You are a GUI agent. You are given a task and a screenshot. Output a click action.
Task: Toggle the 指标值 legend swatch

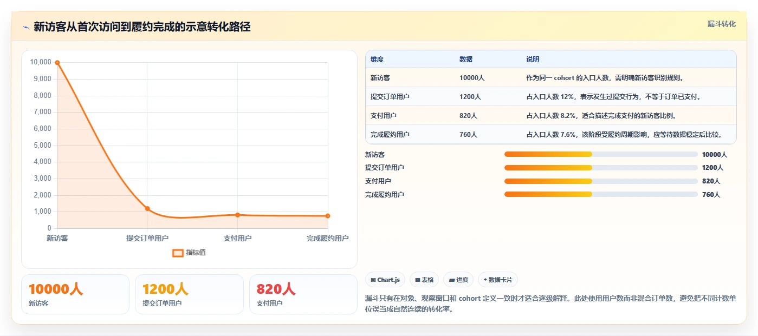point(178,253)
